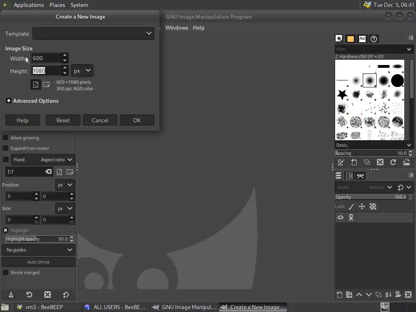Delete tool preset icon in tool options
Image resolution: width=416 pixels, height=312 pixels.
click(x=48, y=295)
